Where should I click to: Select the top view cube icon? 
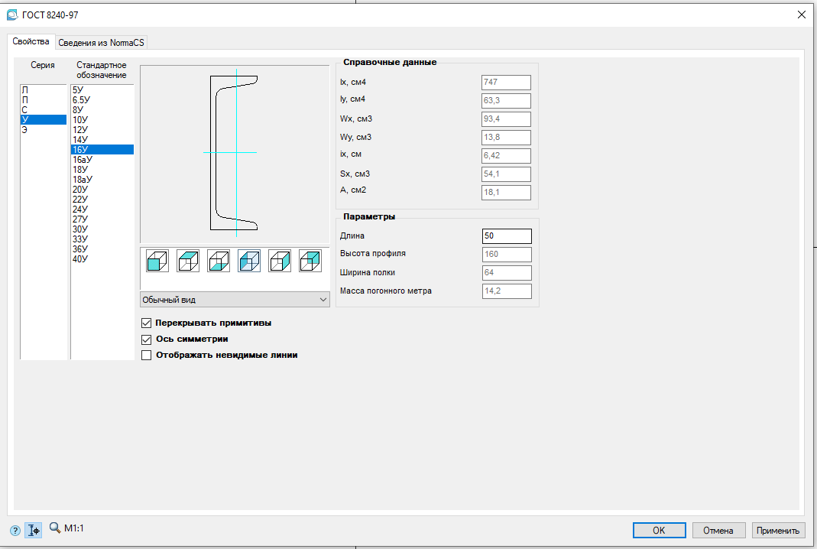tap(188, 261)
